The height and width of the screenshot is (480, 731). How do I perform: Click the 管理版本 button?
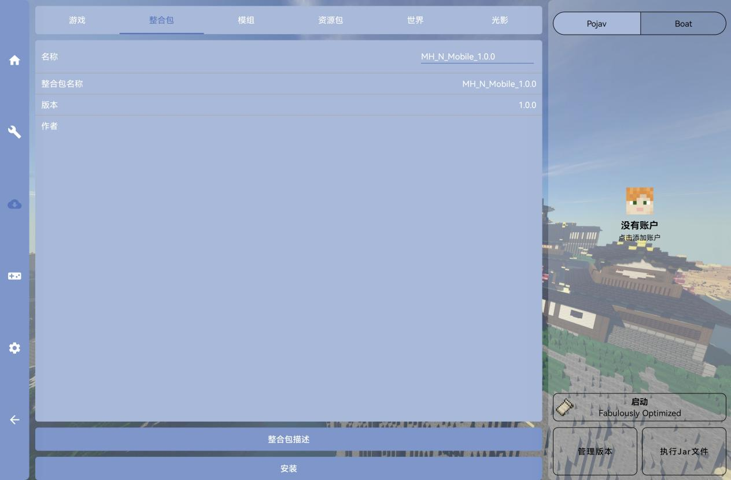pos(595,451)
